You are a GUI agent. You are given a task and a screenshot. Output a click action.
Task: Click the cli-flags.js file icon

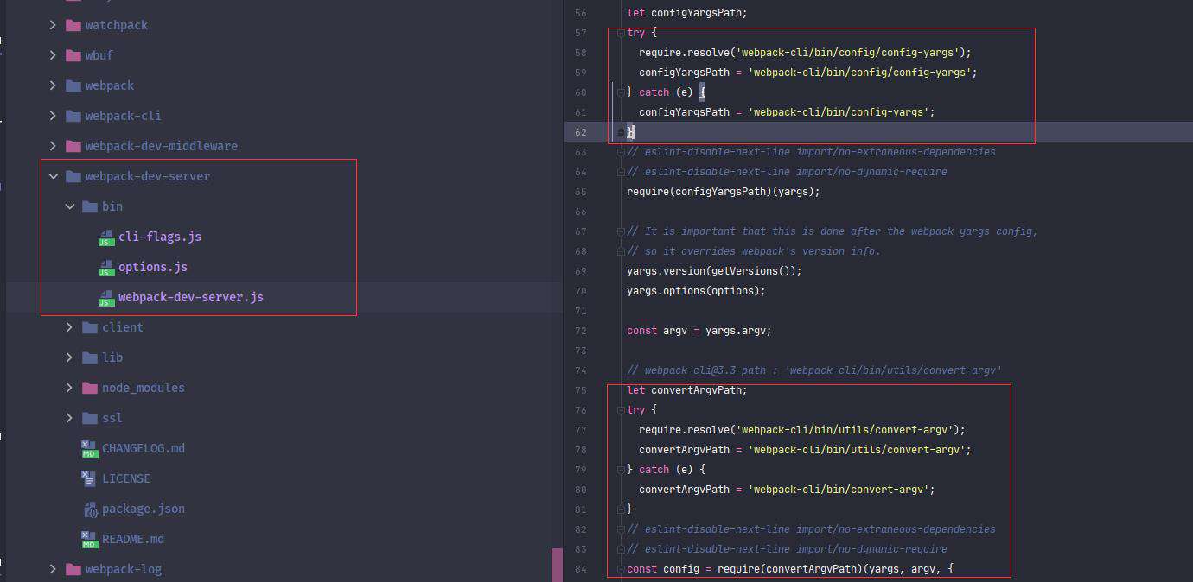105,237
